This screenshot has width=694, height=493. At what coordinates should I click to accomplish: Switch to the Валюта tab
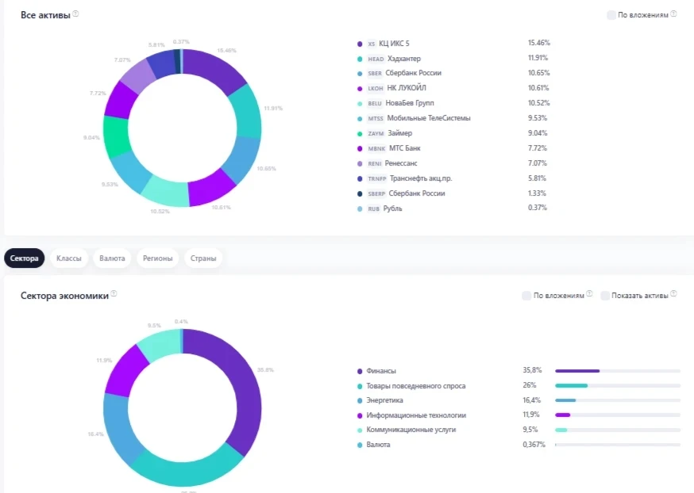pos(112,258)
